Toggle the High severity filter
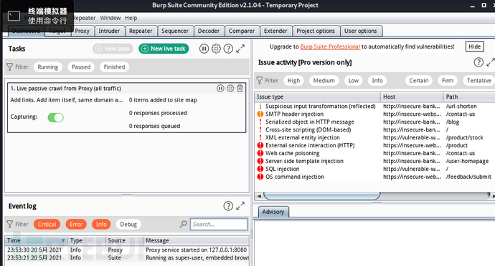 click(x=293, y=81)
